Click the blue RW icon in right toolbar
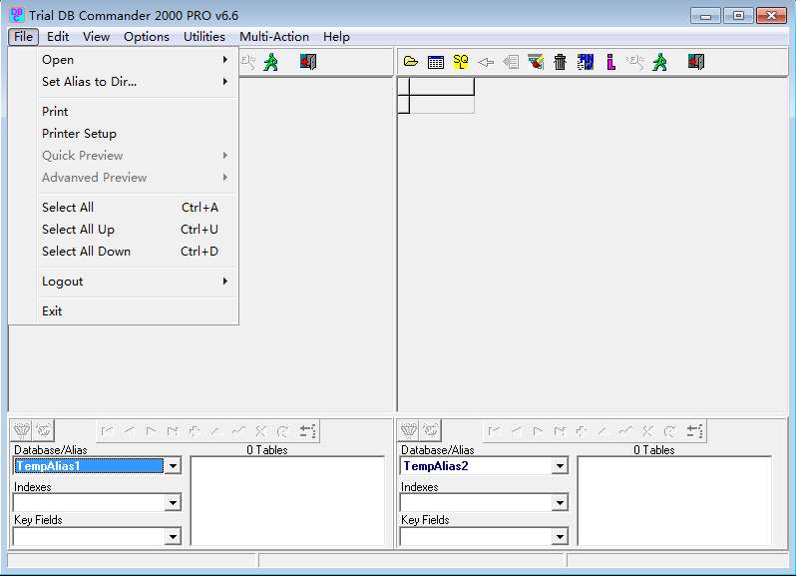 tap(586, 62)
